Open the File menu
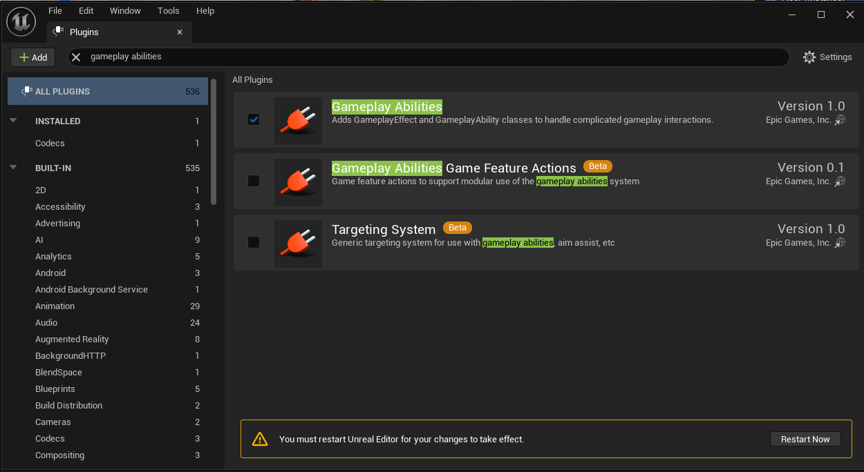 (55, 10)
